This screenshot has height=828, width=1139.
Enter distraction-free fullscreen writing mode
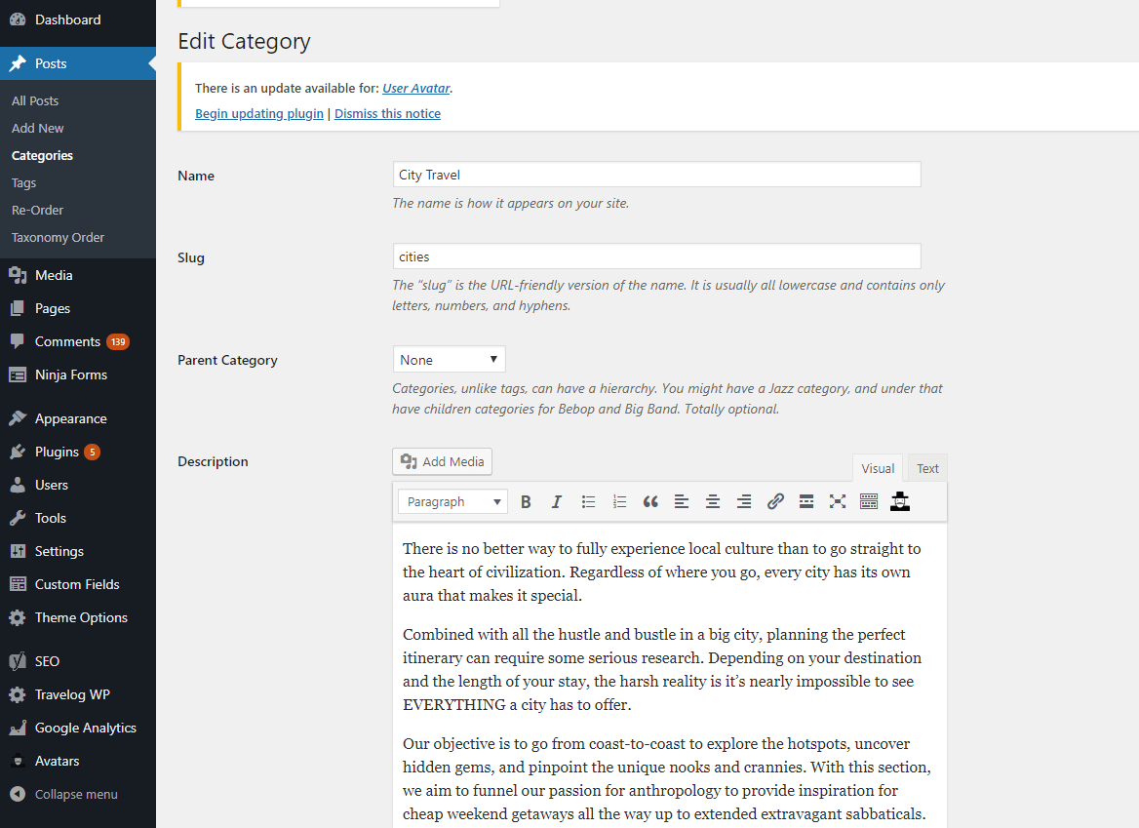[838, 500]
